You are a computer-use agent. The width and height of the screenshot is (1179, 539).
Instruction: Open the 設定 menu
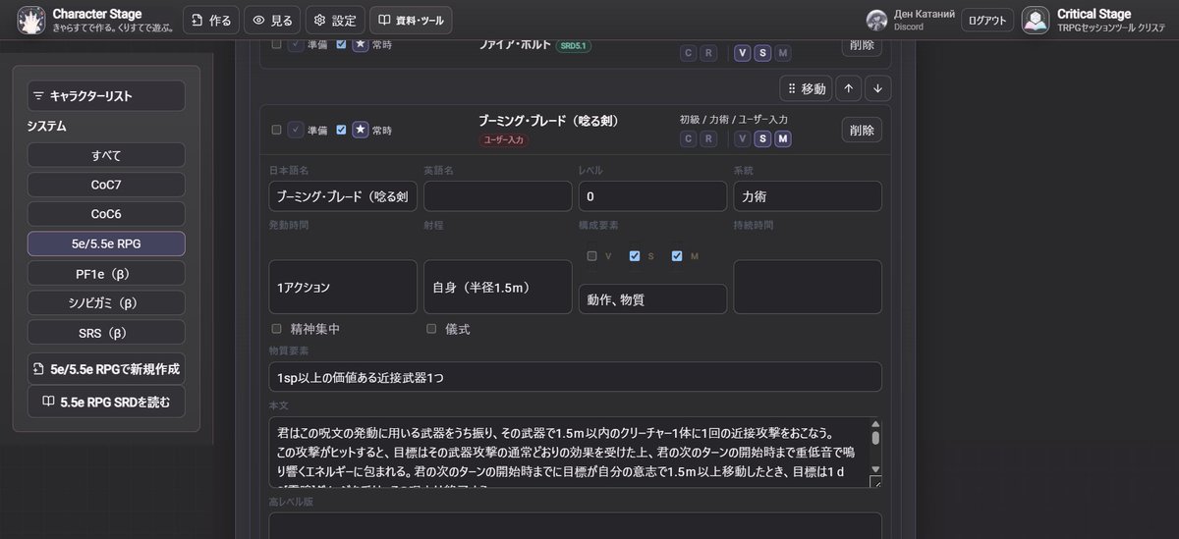[334, 21]
